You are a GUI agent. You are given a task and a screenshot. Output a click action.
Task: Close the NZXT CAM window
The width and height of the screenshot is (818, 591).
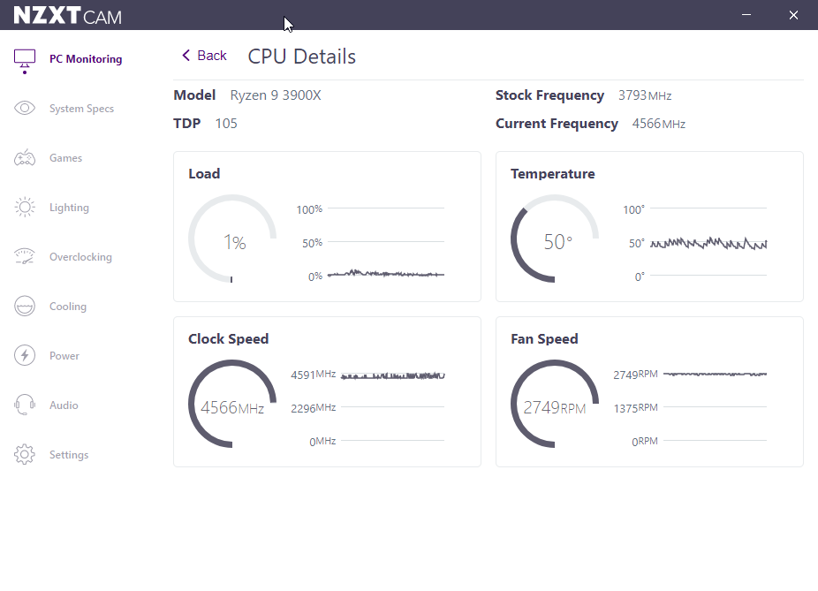click(x=792, y=15)
